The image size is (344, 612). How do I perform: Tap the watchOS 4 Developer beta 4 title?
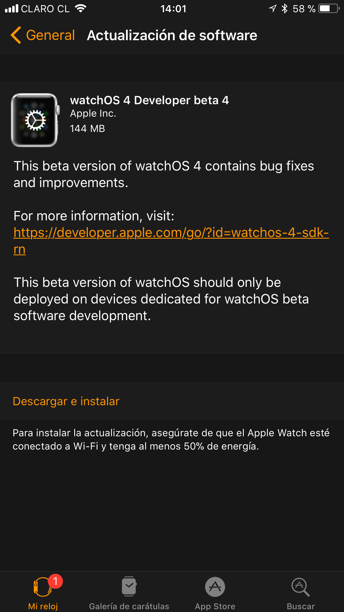coord(150,100)
